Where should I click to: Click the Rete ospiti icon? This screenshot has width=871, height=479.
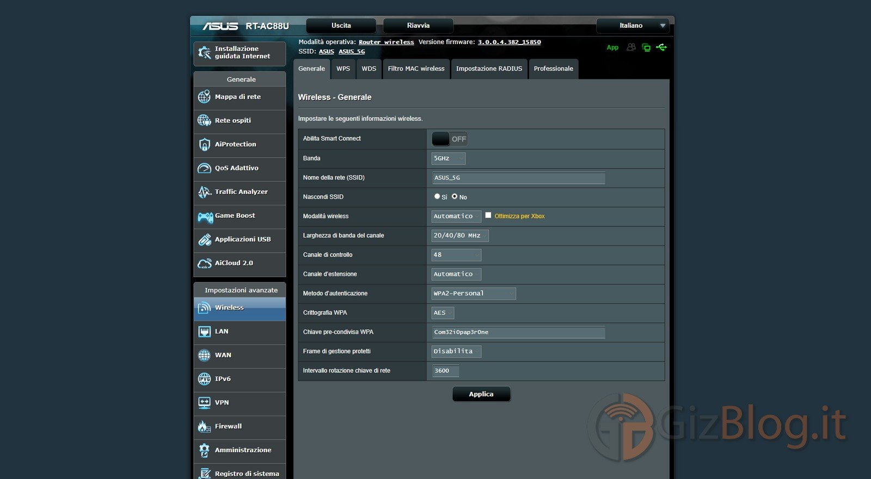click(x=204, y=120)
